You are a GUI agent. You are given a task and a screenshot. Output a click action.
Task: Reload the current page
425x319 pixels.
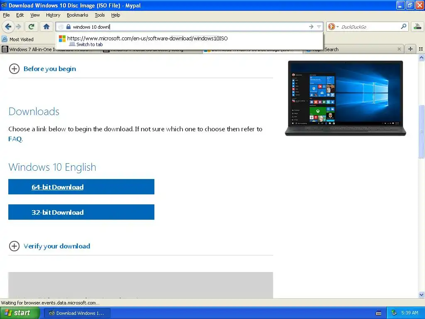pos(32,27)
